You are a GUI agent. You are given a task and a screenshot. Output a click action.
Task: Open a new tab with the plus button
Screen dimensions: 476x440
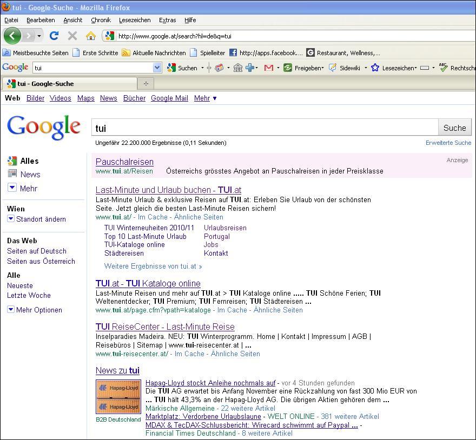[146, 84]
